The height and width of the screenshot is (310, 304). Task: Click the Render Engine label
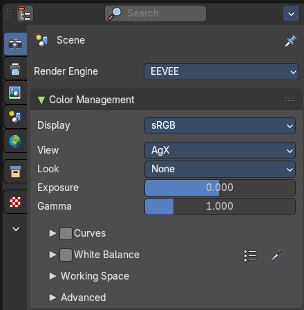point(66,71)
